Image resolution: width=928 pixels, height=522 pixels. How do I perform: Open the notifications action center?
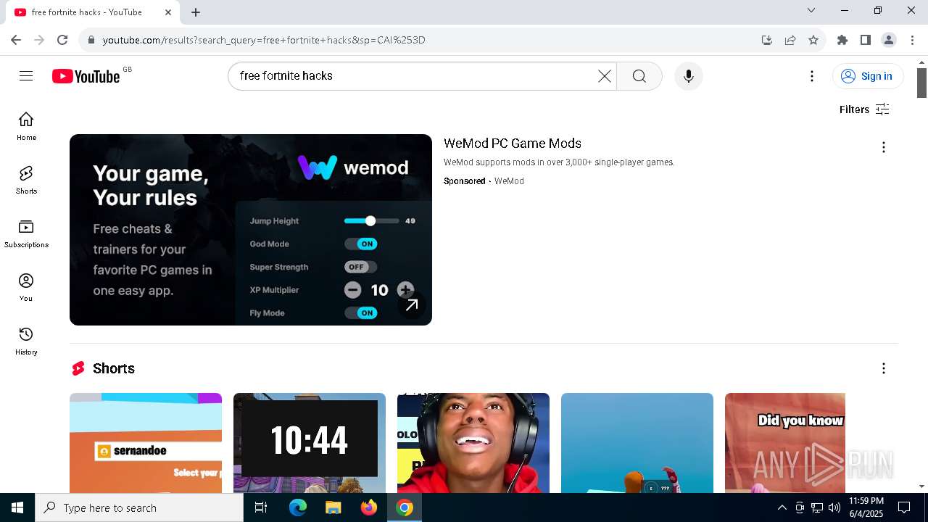point(904,507)
